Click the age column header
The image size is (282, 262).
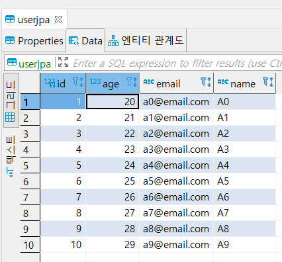click(113, 83)
